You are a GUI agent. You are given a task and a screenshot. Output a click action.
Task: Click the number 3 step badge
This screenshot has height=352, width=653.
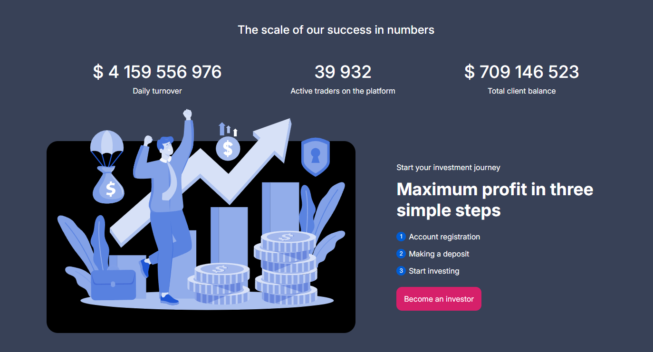tap(401, 271)
